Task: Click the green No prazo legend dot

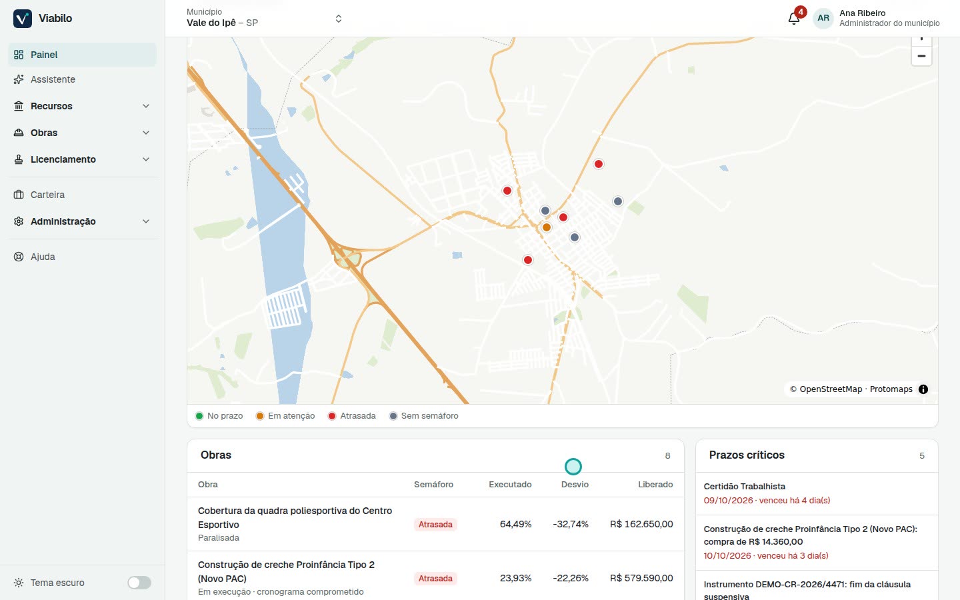Action: (199, 416)
